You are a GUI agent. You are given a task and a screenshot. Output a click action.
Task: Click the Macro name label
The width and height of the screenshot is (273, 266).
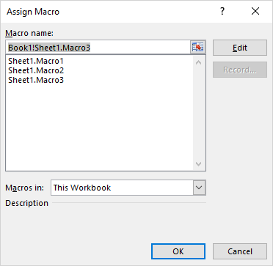click(29, 33)
